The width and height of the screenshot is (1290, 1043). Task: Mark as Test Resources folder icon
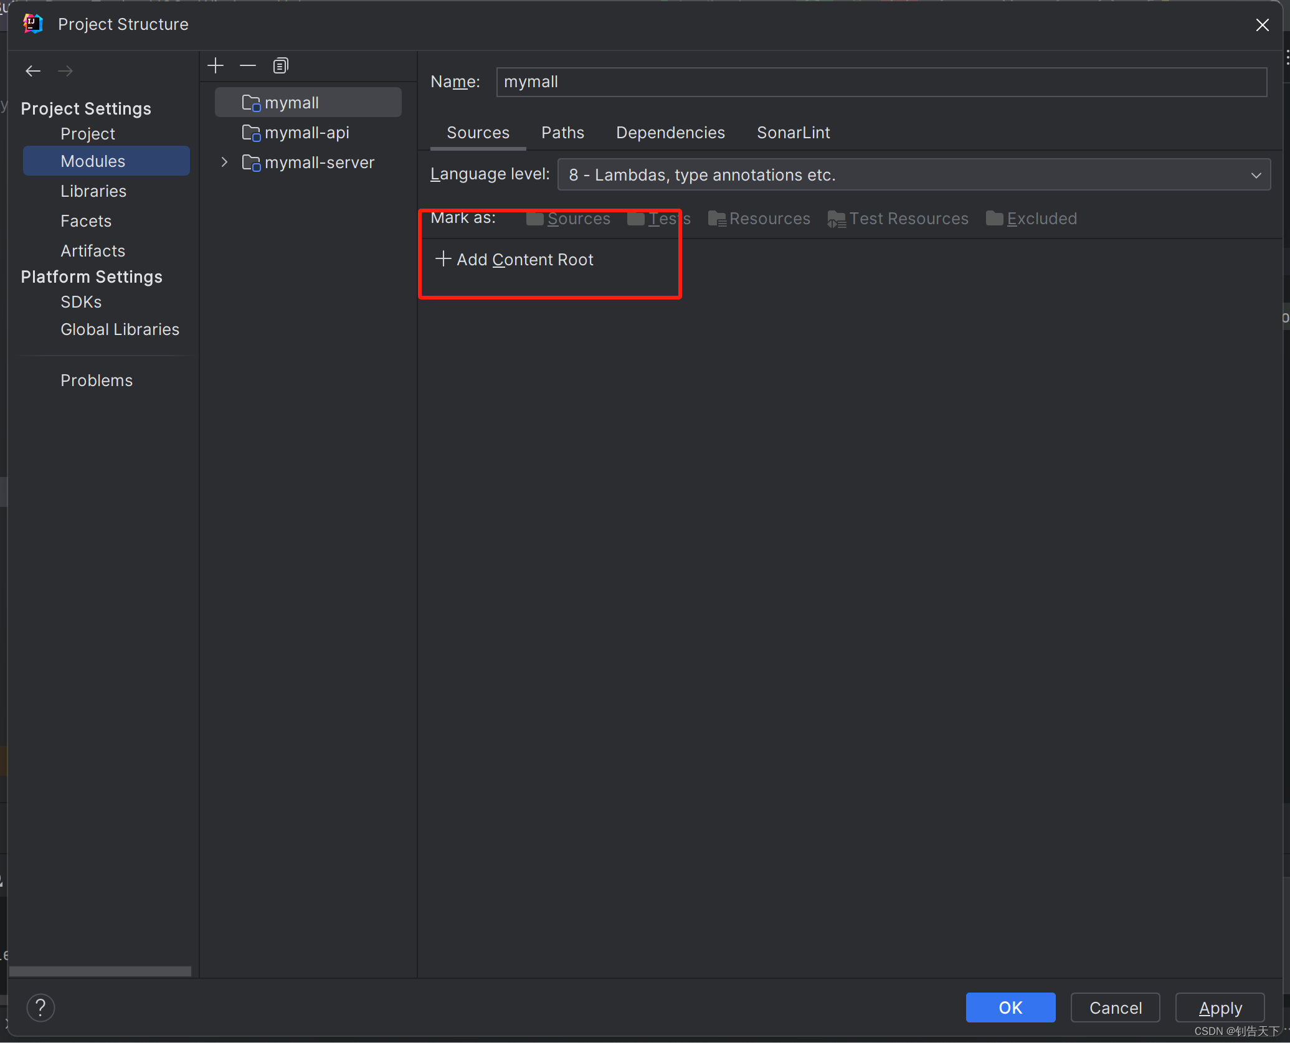coord(836,219)
